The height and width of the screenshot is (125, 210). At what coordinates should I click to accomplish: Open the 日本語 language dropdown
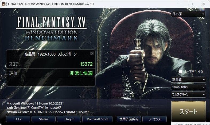click(x=188, y=14)
